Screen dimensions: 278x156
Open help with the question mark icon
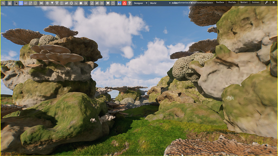click(130, 3)
